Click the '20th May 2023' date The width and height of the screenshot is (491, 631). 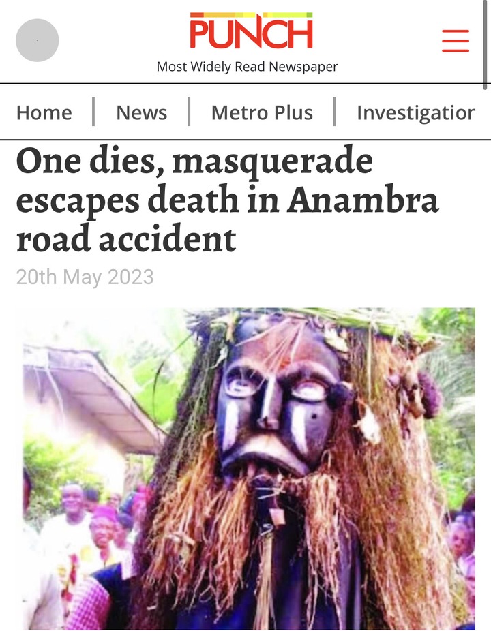[x=85, y=277]
